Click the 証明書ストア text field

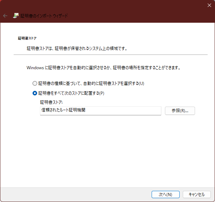[x=100, y=111]
